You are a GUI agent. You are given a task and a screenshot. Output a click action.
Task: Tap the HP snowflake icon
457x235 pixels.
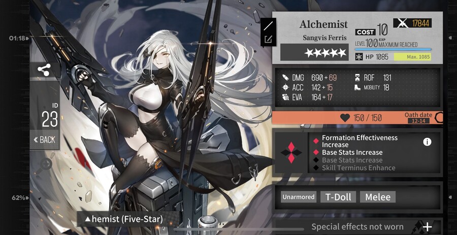pos(359,57)
